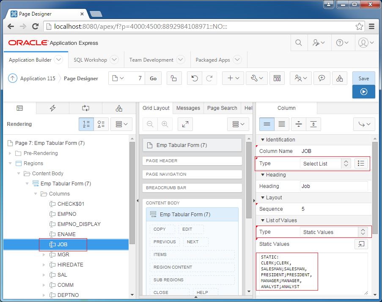
Task: Undo the last change
Action: click(x=195, y=78)
